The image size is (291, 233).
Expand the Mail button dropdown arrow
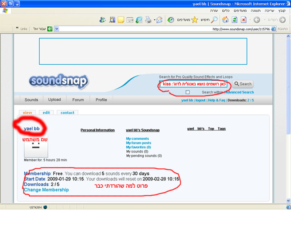pos(154,20)
